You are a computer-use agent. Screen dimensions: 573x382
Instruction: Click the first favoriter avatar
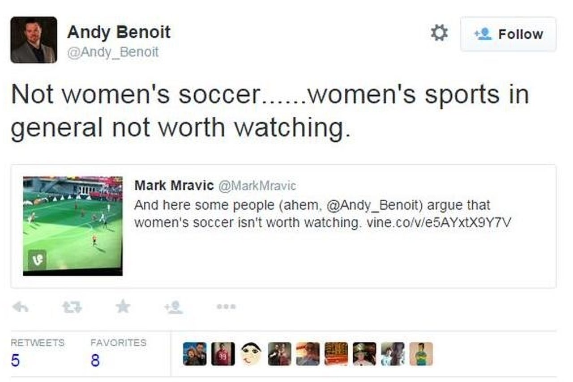[195, 354]
